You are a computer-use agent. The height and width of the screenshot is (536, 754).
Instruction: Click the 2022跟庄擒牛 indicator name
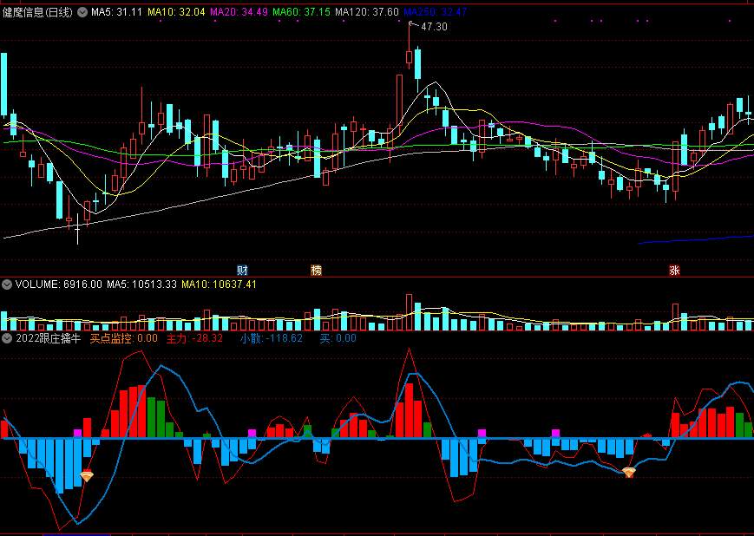[x=49, y=338]
